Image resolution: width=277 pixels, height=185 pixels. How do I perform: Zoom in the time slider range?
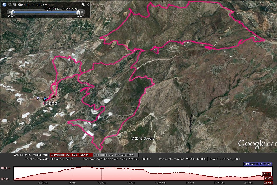[14, 4]
